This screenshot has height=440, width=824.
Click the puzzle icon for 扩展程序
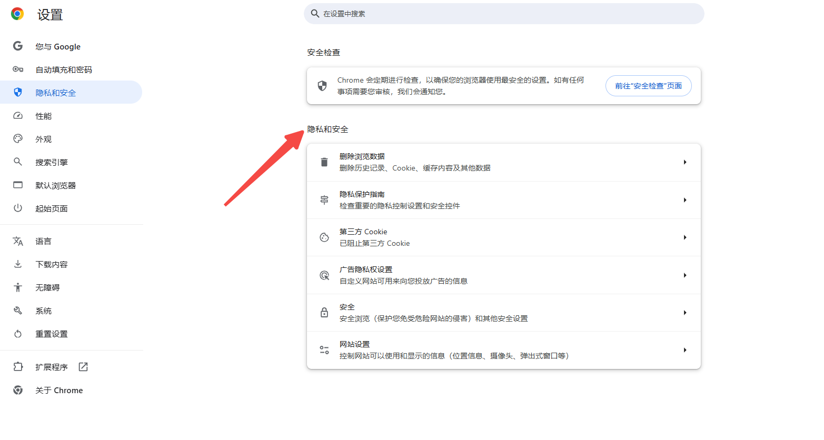pyautogui.click(x=18, y=367)
